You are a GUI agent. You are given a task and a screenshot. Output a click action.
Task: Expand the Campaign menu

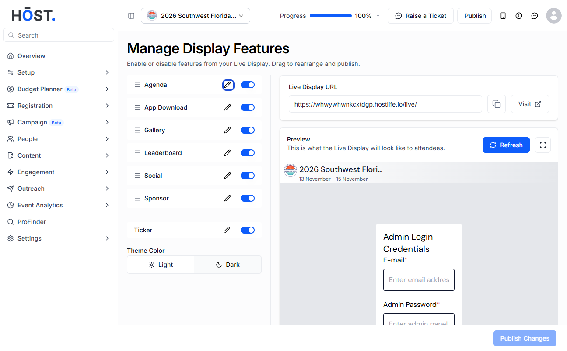click(59, 122)
